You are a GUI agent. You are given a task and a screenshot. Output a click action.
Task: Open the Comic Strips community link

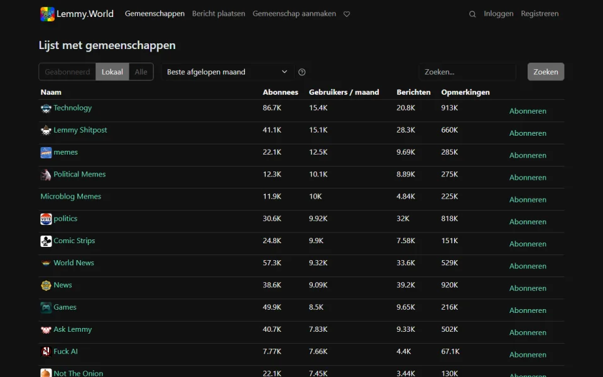[74, 241]
